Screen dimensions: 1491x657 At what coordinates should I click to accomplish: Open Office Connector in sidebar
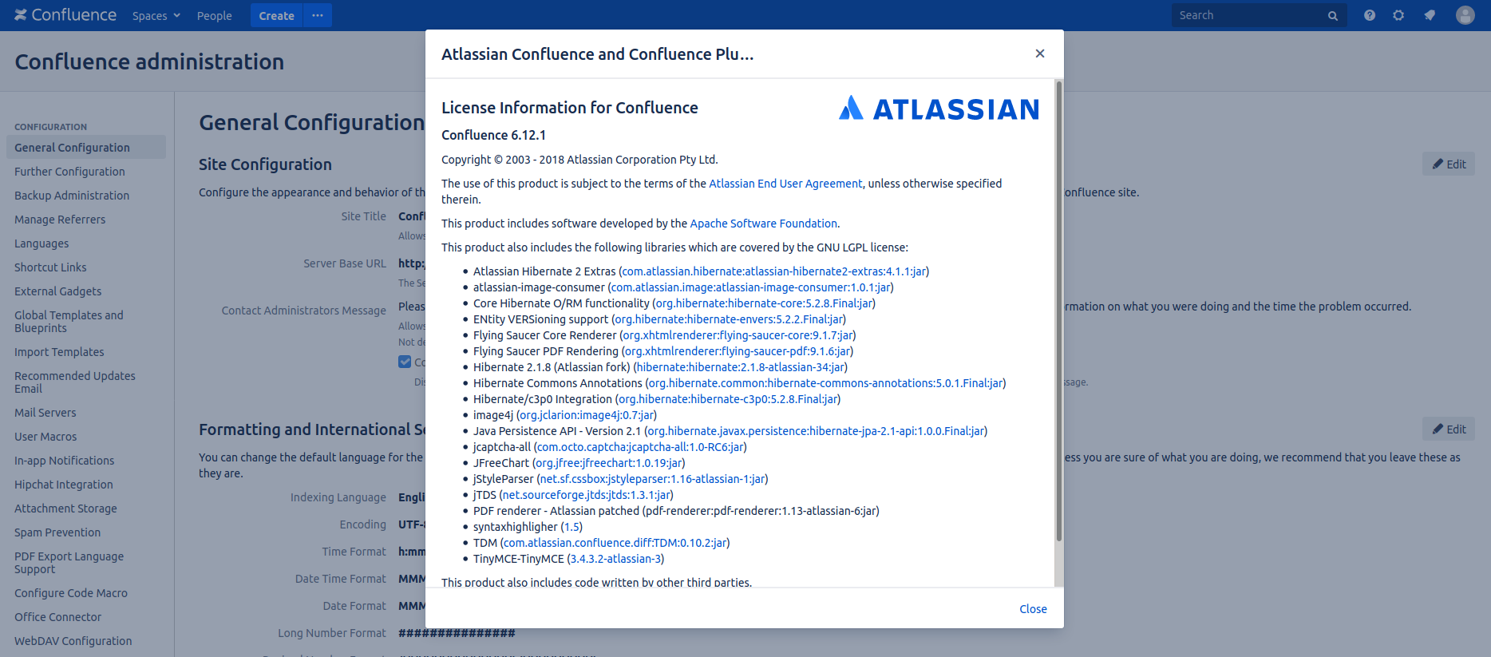pyautogui.click(x=57, y=617)
